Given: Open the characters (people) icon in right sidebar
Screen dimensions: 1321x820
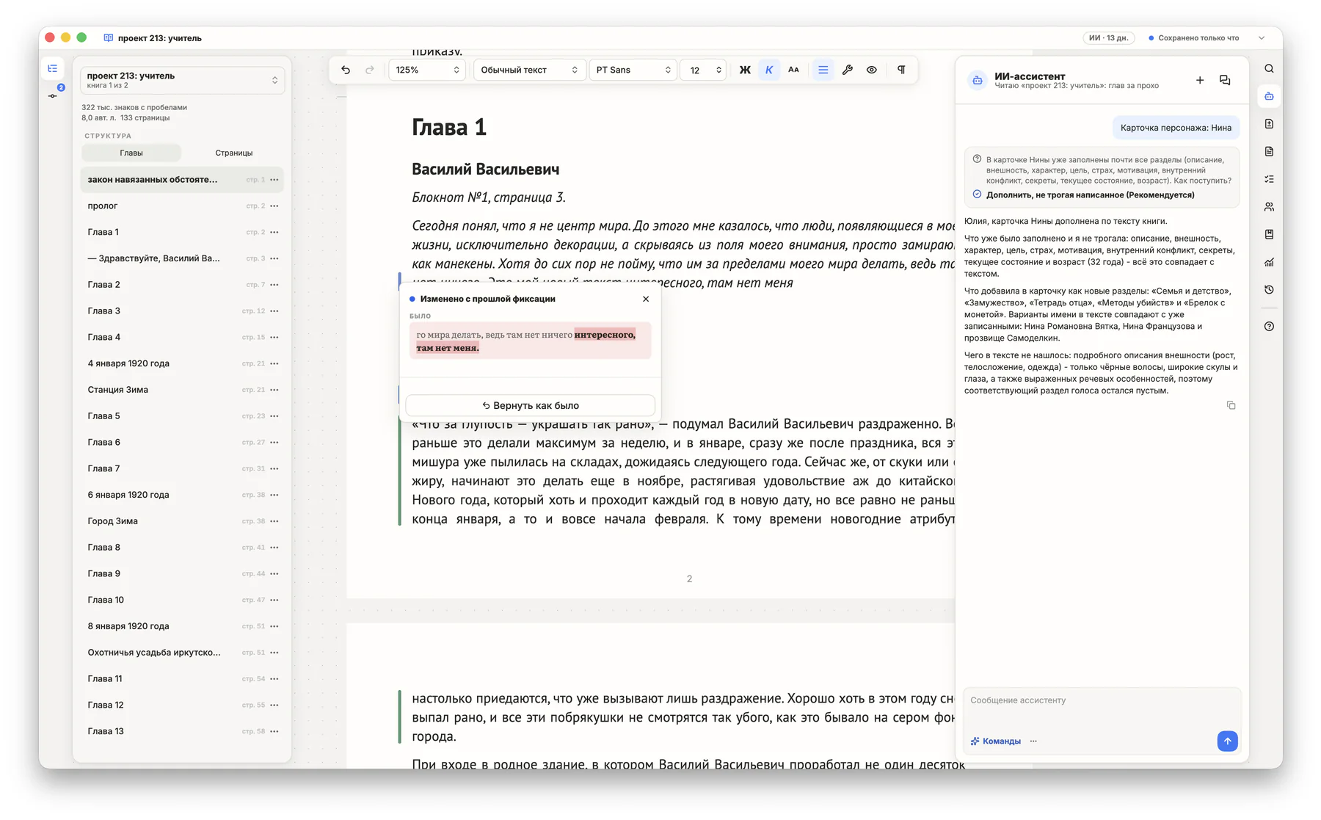Looking at the screenshot, I should 1269,207.
